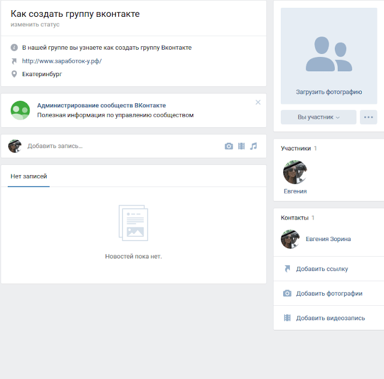
Task: Open the http://www.заработок-у.рф/ link
Action: point(62,61)
